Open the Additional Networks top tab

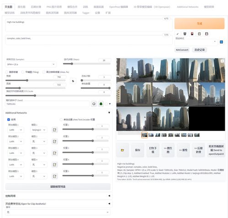click(x=188, y=7)
